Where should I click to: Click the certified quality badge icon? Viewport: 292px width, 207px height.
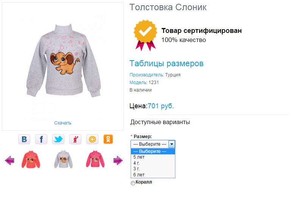pyautogui.click(x=145, y=35)
